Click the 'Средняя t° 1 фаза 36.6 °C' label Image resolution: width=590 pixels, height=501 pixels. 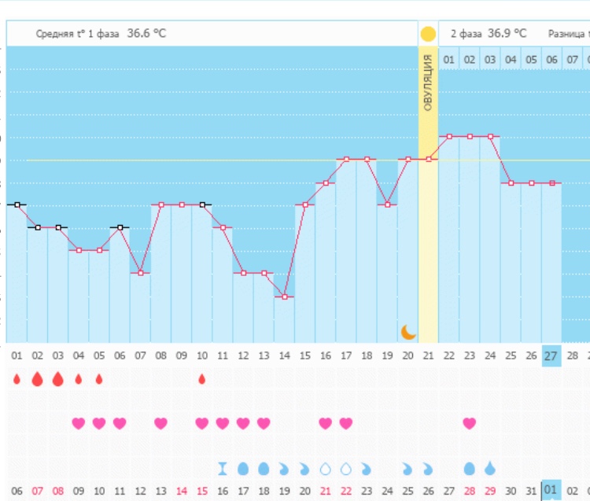point(101,34)
